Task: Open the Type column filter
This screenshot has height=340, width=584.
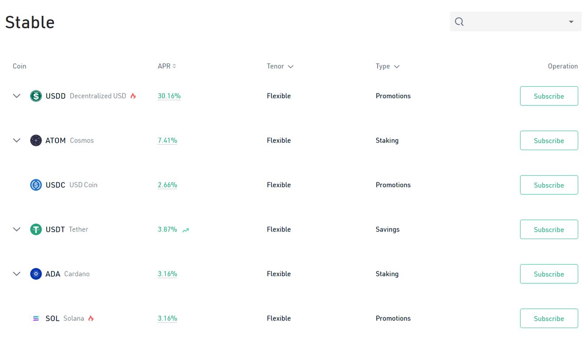Action: pyautogui.click(x=397, y=66)
